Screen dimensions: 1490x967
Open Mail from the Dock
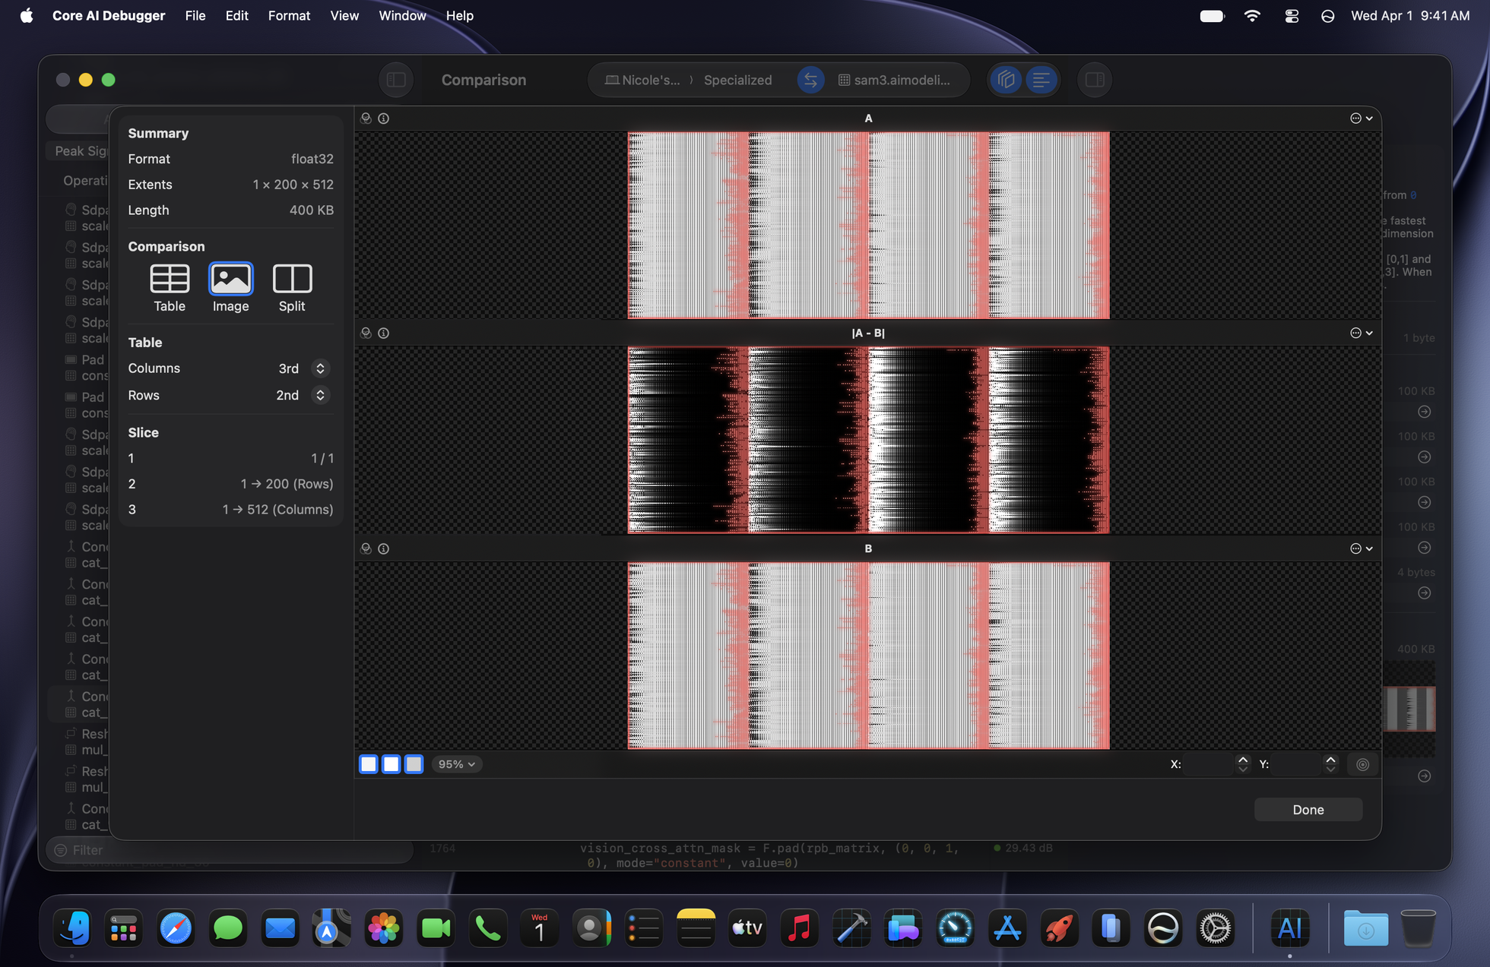point(280,927)
